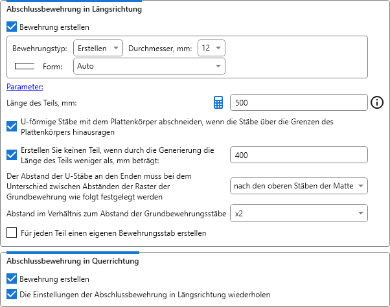390x307 pixels.
Task: Uncheck 'Die Einstellungen der Abschlussbewehrung' repeat option
Action: [12, 294]
